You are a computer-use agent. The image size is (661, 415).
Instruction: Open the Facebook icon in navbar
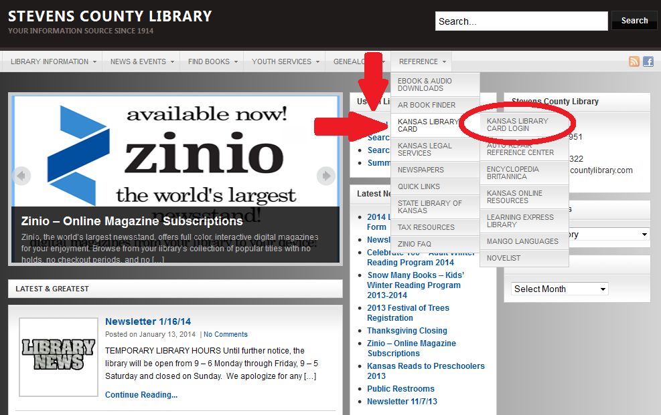click(x=648, y=61)
